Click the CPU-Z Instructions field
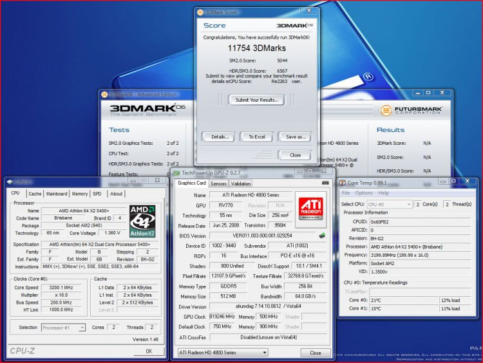 click(x=100, y=266)
